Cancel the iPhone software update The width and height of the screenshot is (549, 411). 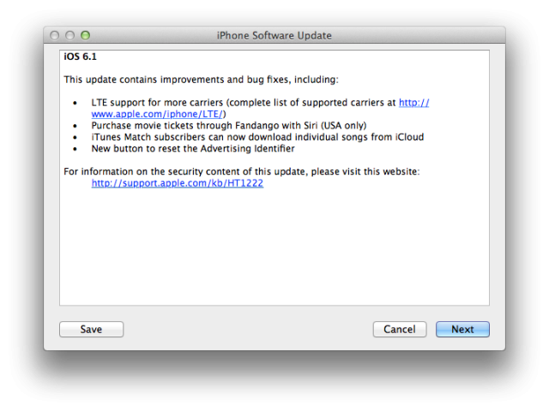pyautogui.click(x=400, y=329)
